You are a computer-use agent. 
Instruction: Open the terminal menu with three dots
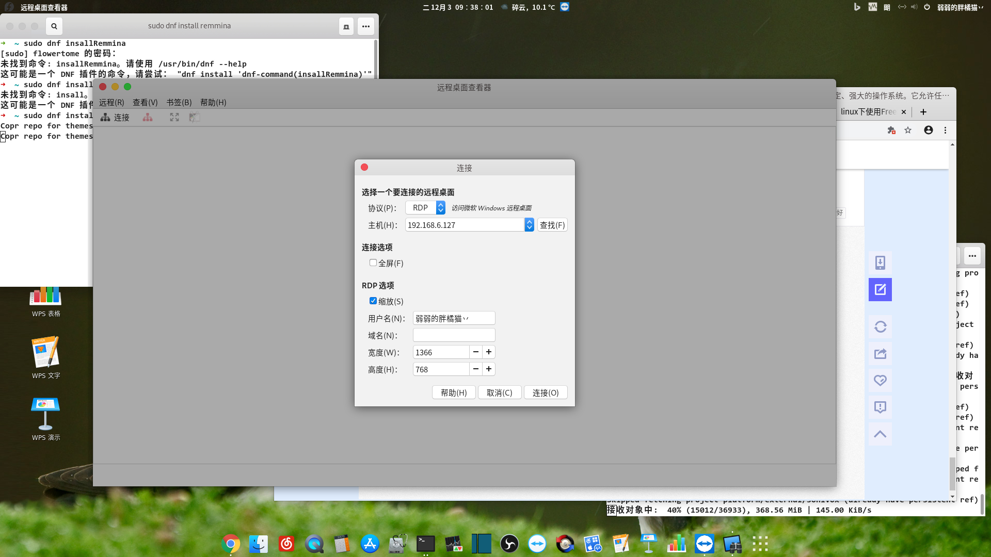tap(366, 26)
